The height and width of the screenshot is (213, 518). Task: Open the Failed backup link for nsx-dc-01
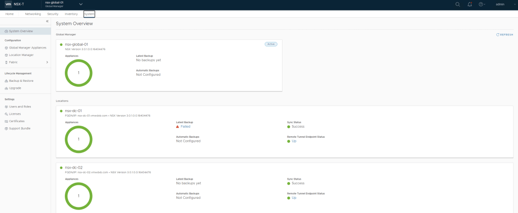point(185,127)
